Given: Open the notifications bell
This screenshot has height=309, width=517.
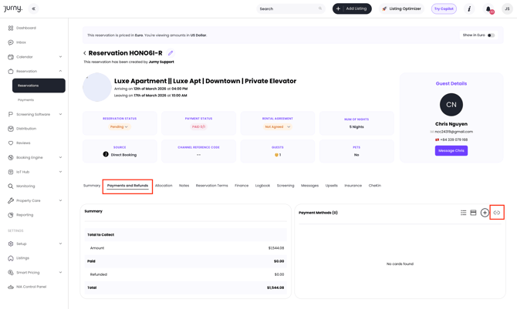Looking at the screenshot, I should (488, 9).
